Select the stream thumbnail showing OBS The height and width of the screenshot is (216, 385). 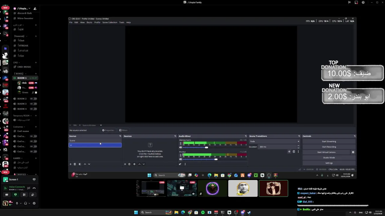(151, 188)
